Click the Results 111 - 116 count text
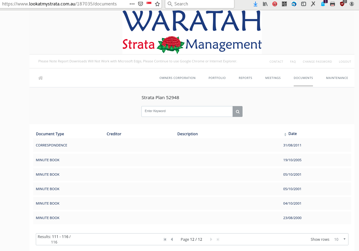This screenshot has width=359, height=251. click(x=54, y=239)
